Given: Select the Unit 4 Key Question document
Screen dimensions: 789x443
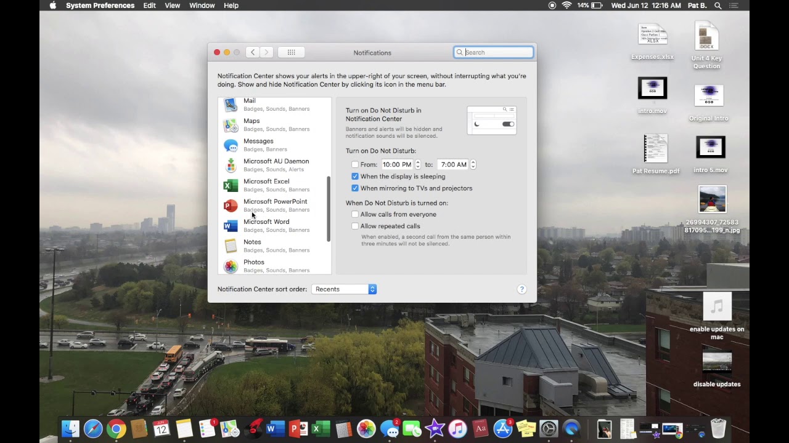Looking at the screenshot, I should 706,46.
